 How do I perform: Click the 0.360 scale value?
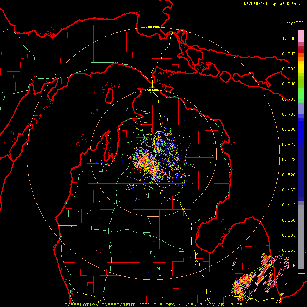tap(289, 220)
